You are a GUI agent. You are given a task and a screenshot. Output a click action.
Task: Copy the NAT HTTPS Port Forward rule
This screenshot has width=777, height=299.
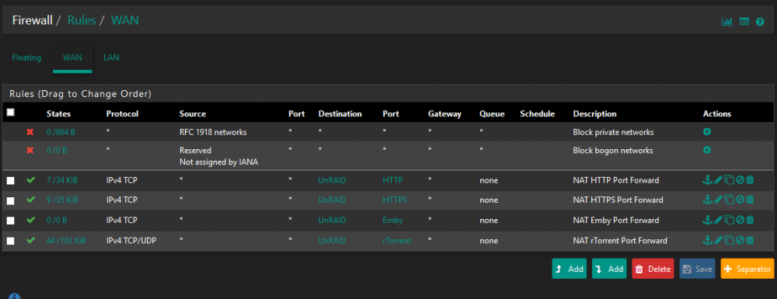729,200
